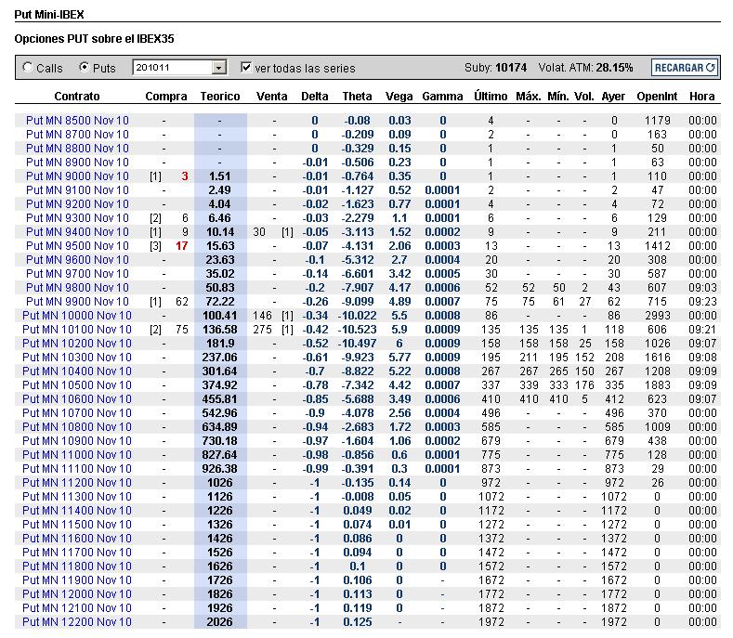The width and height of the screenshot is (733, 638).
Task: Click volume value 176 for Put 10500
Action: click(x=584, y=385)
